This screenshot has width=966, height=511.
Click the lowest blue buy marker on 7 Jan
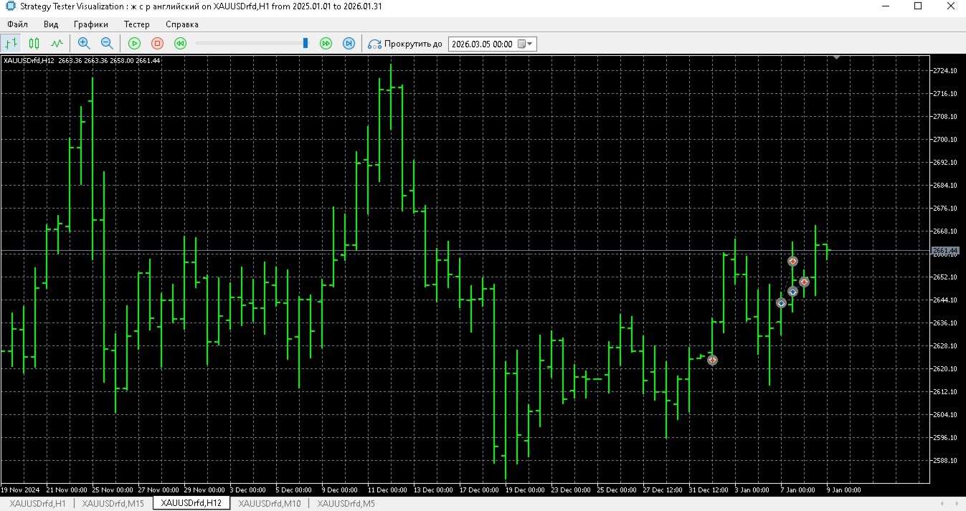[781, 303]
